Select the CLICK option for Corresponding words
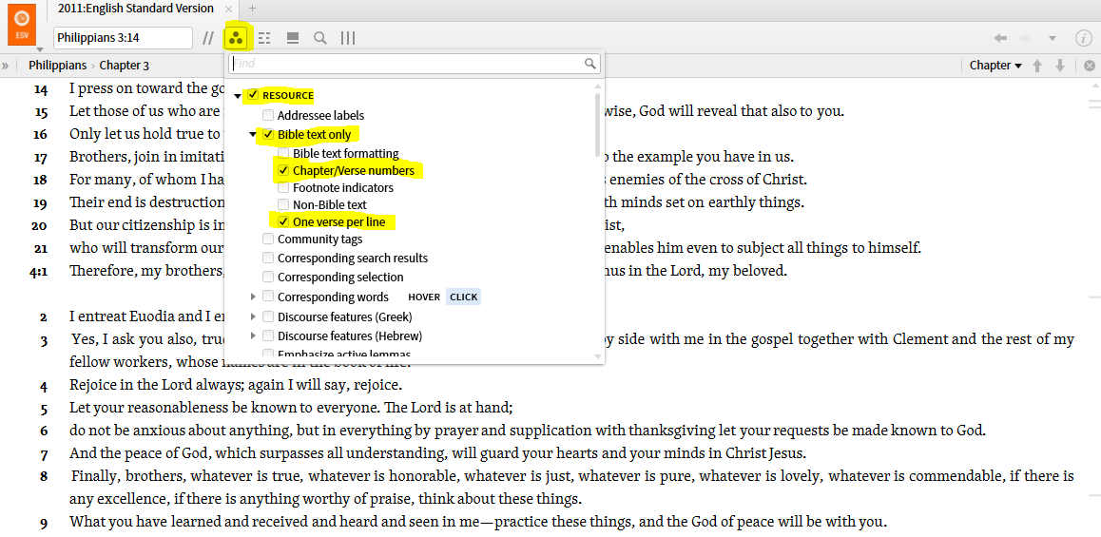Image resolution: width=1101 pixels, height=537 pixels. 463,297
